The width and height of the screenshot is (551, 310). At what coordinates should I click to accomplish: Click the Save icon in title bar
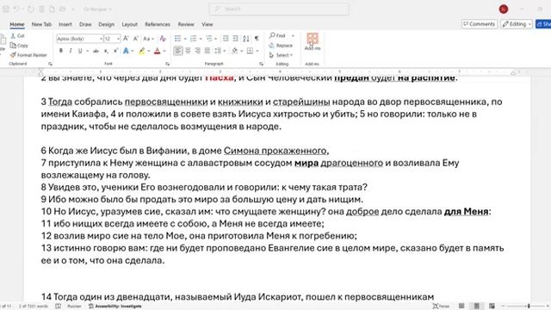pos(6,9)
